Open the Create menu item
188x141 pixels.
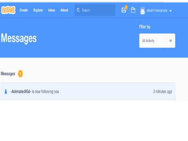click(24, 10)
